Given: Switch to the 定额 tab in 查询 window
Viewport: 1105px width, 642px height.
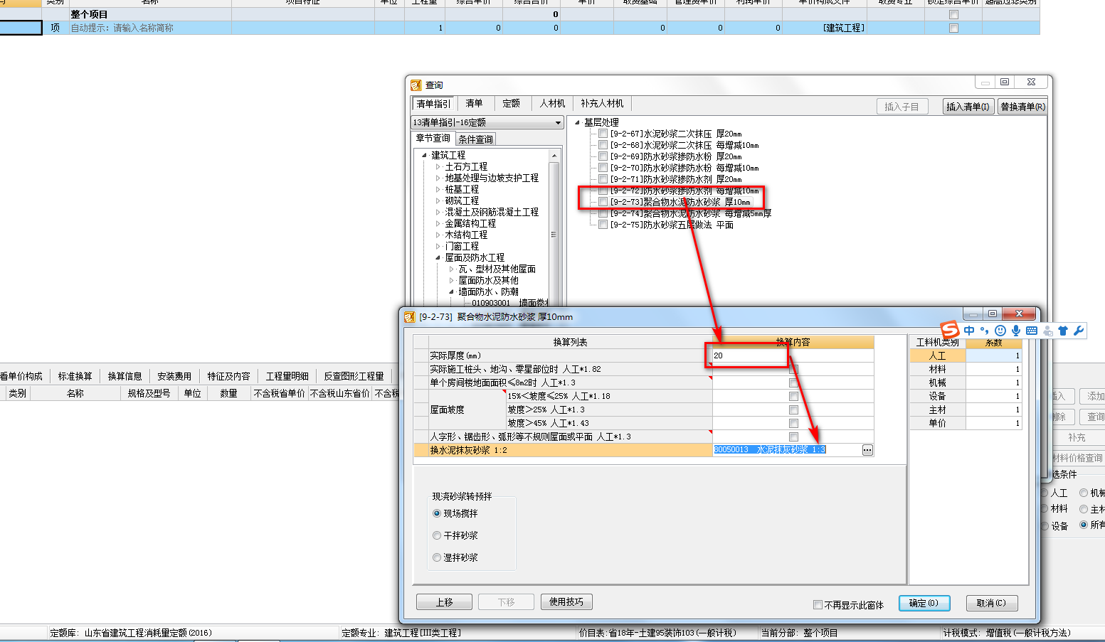Looking at the screenshot, I should (x=511, y=103).
